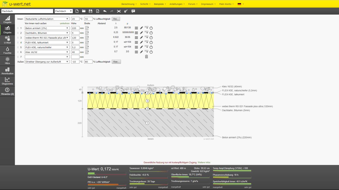Toggle FLEX K5E, naturschiefer layer power icon
The height and width of the screenshot is (190, 339).
point(151,47)
